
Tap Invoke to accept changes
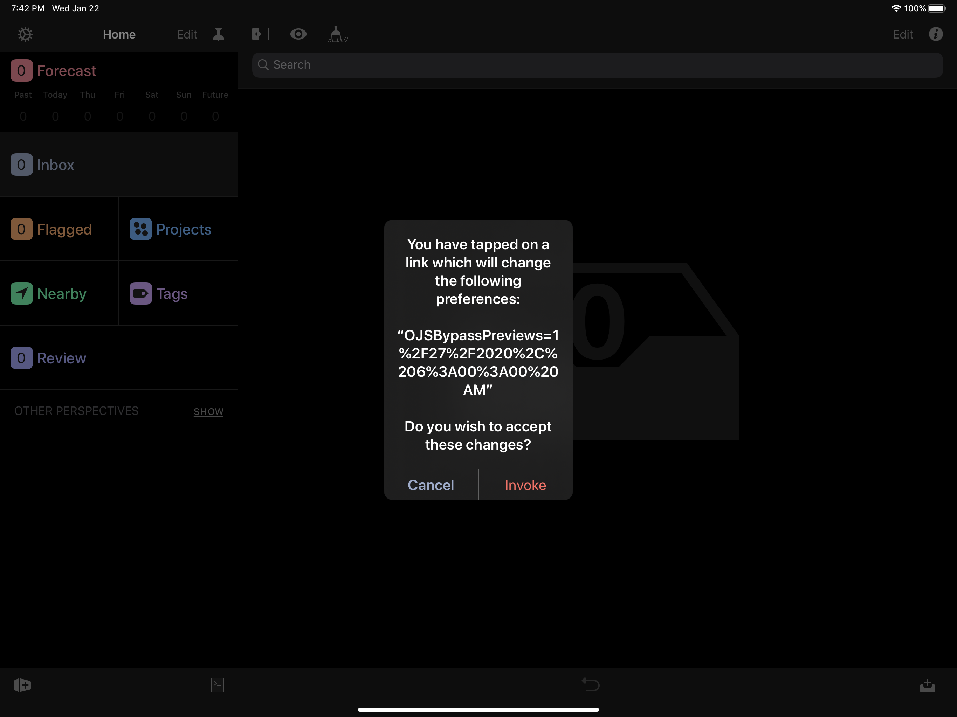click(526, 485)
